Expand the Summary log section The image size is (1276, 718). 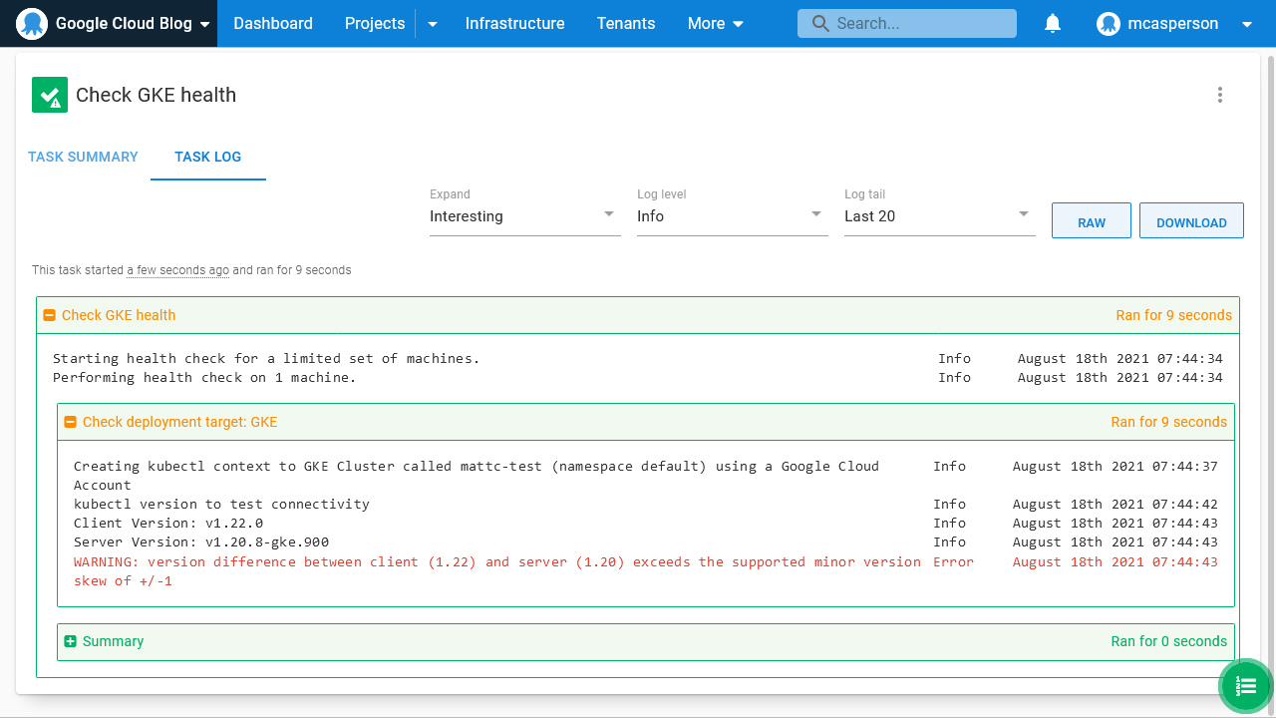70,641
